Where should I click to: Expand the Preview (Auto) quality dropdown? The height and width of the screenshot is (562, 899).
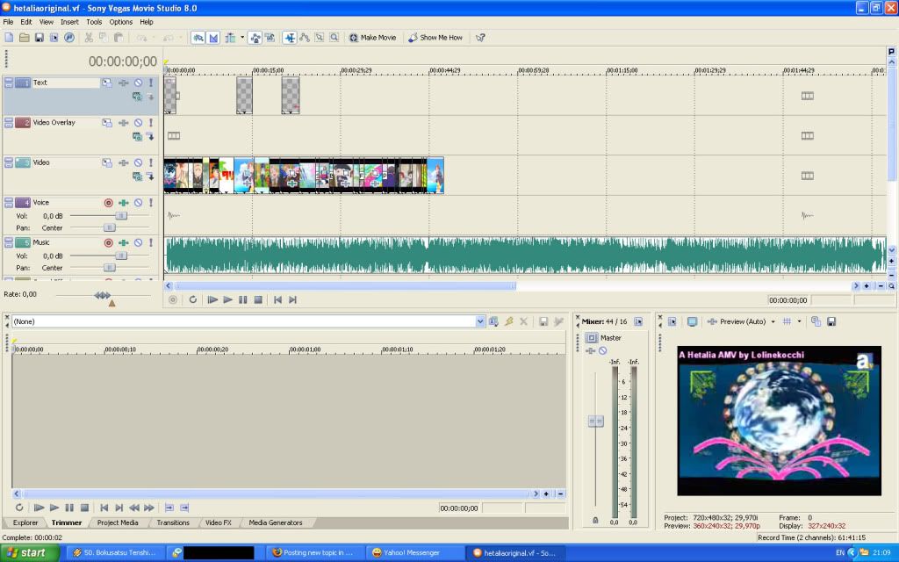[x=773, y=321]
